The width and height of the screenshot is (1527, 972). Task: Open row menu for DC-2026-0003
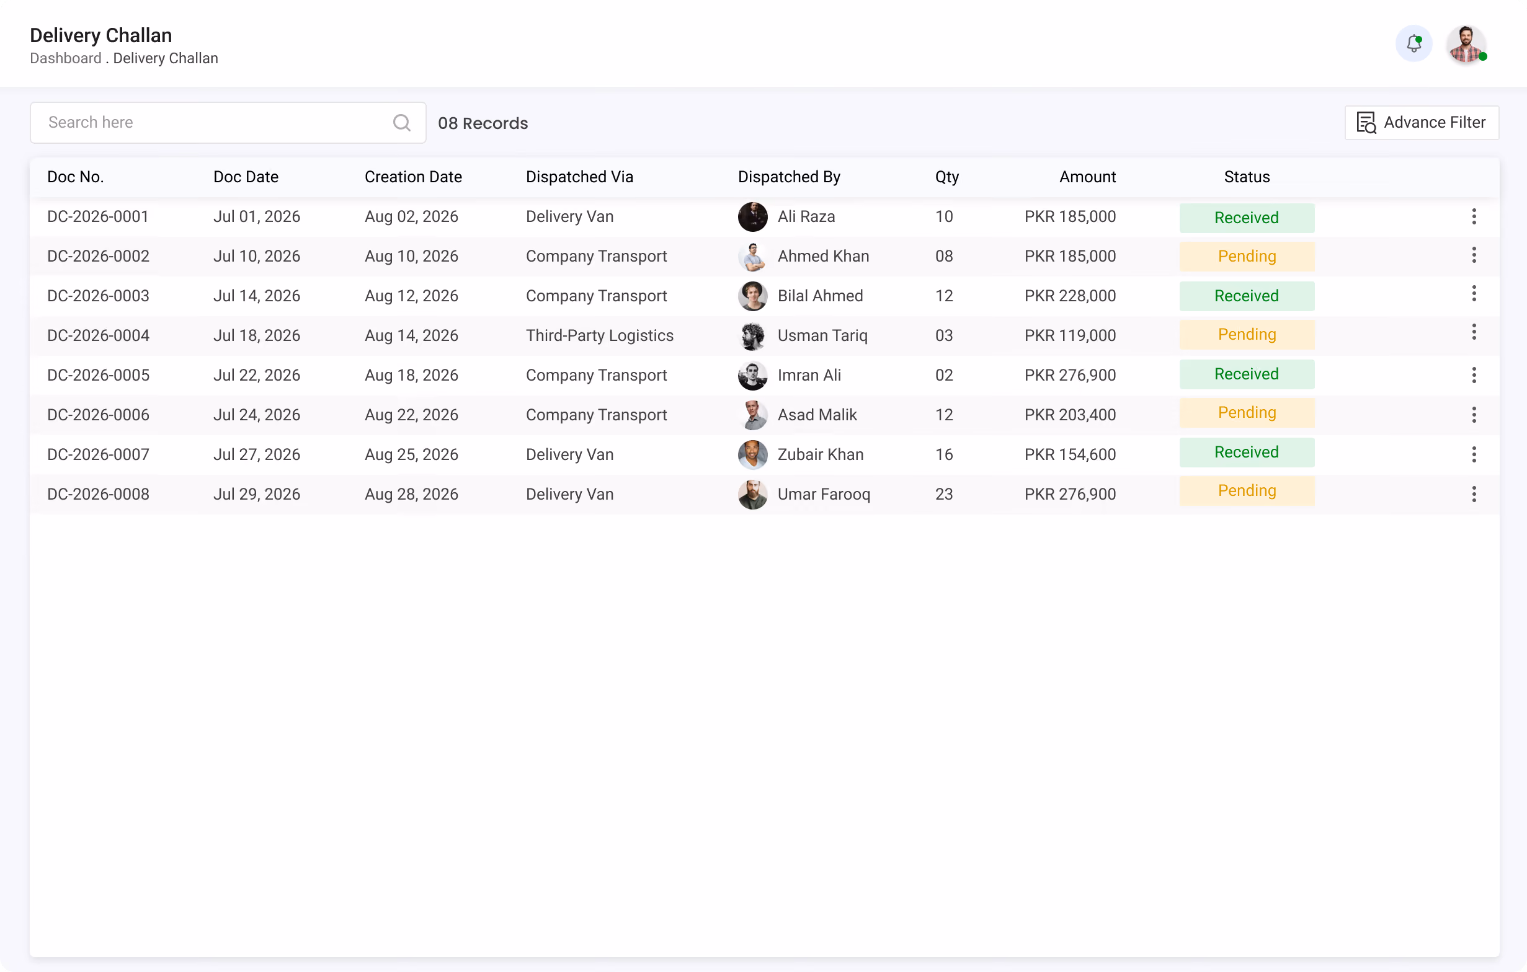1474,293
